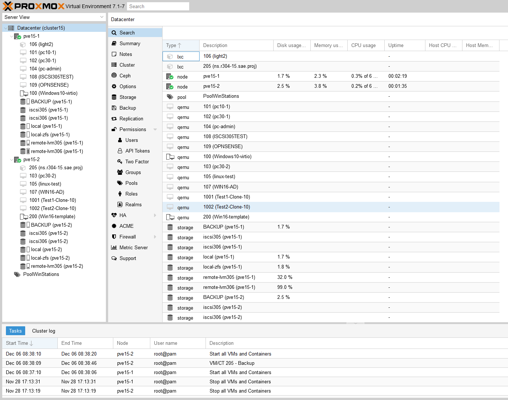Click the Support chat icon
The height and width of the screenshot is (400, 508).
coord(114,258)
